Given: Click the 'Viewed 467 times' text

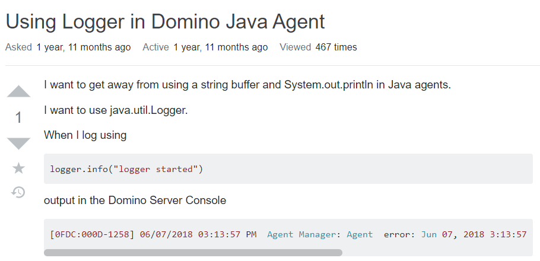Looking at the screenshot, I should tap(318, 47).
